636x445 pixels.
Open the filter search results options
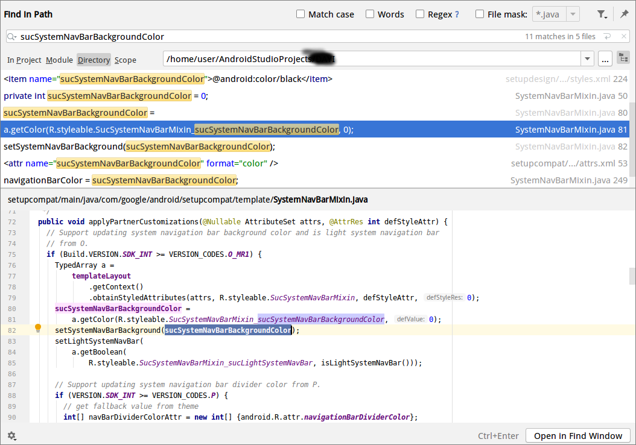pos(601,14)
